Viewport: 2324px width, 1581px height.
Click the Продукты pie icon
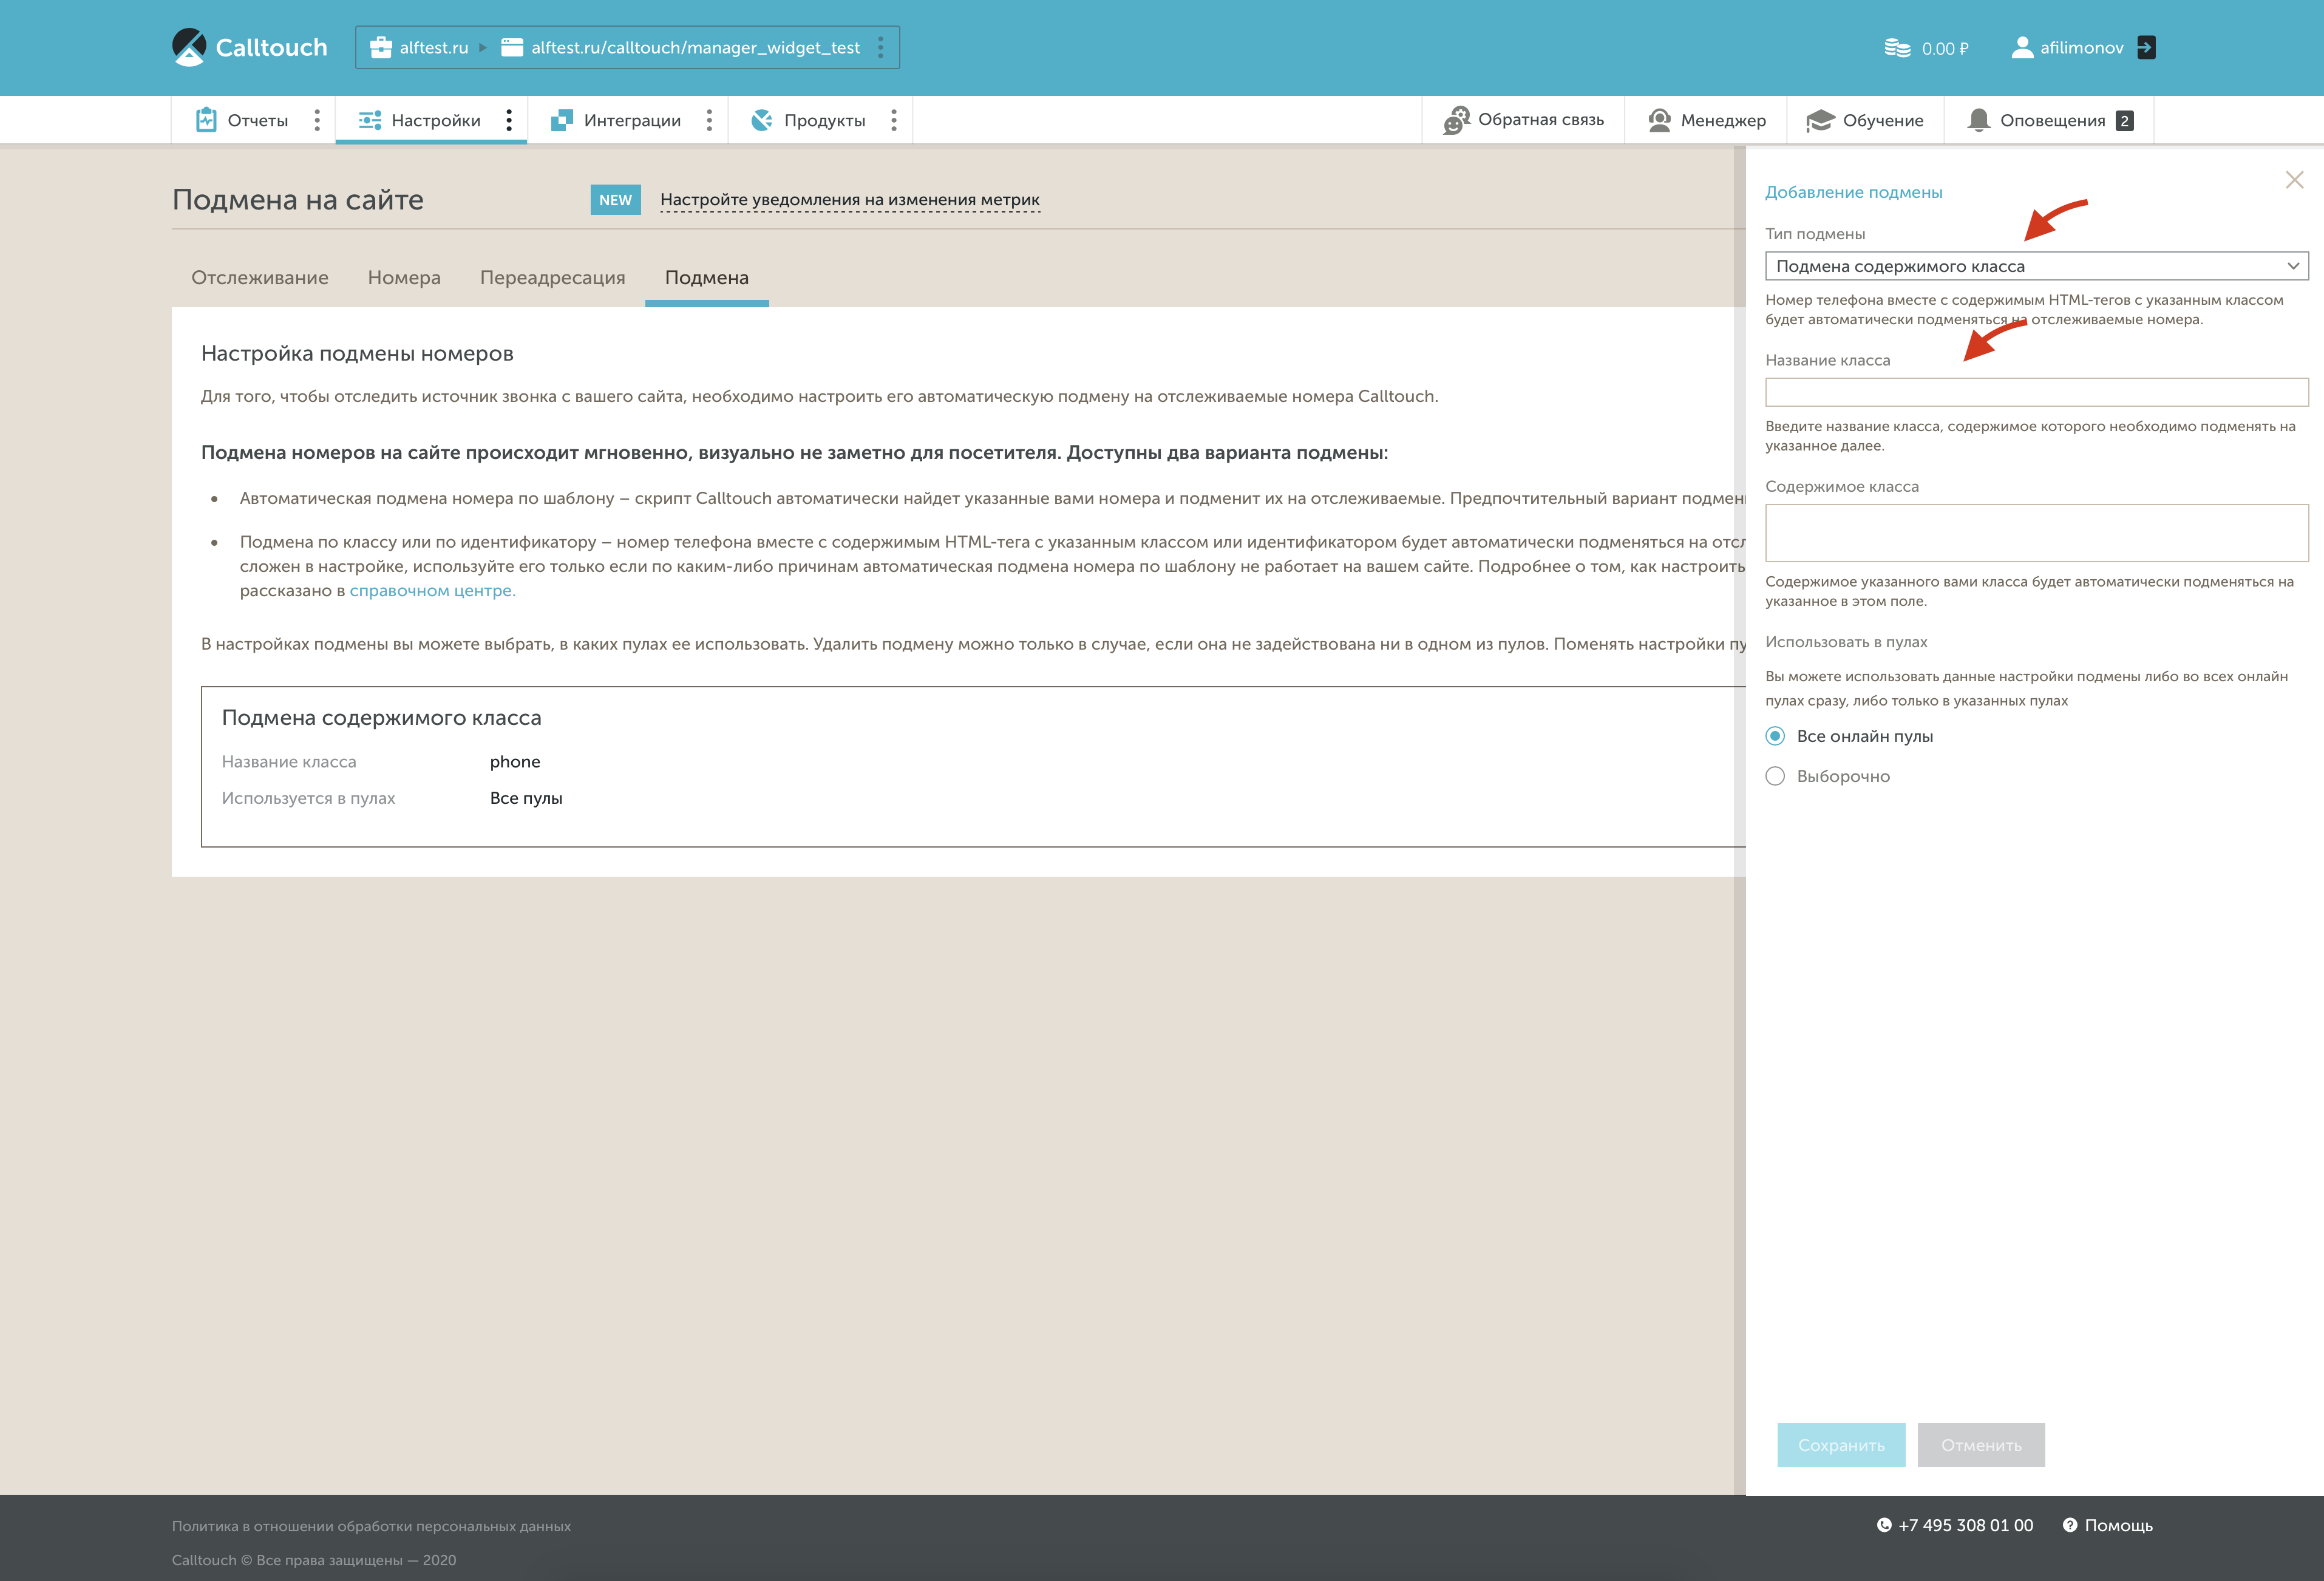[762, 120]
